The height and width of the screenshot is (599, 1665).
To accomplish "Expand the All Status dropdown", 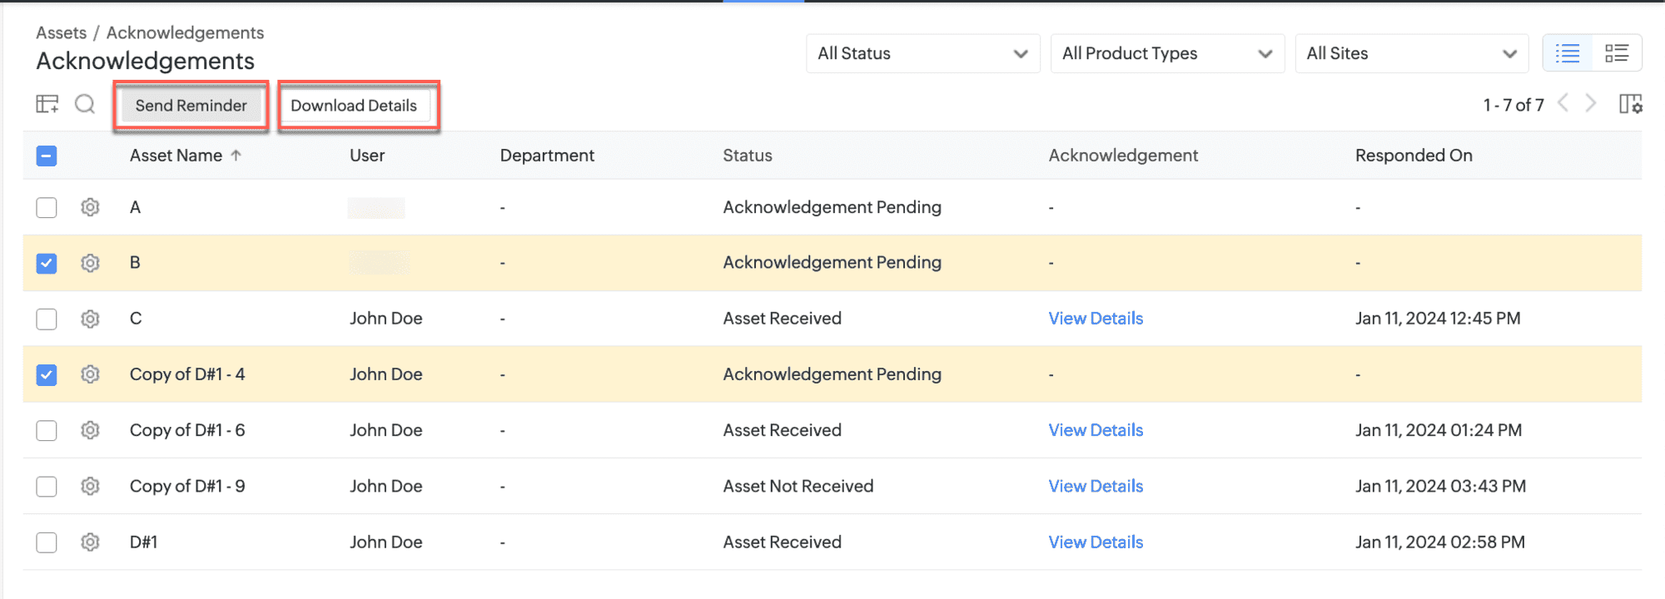I will point(922,53).
